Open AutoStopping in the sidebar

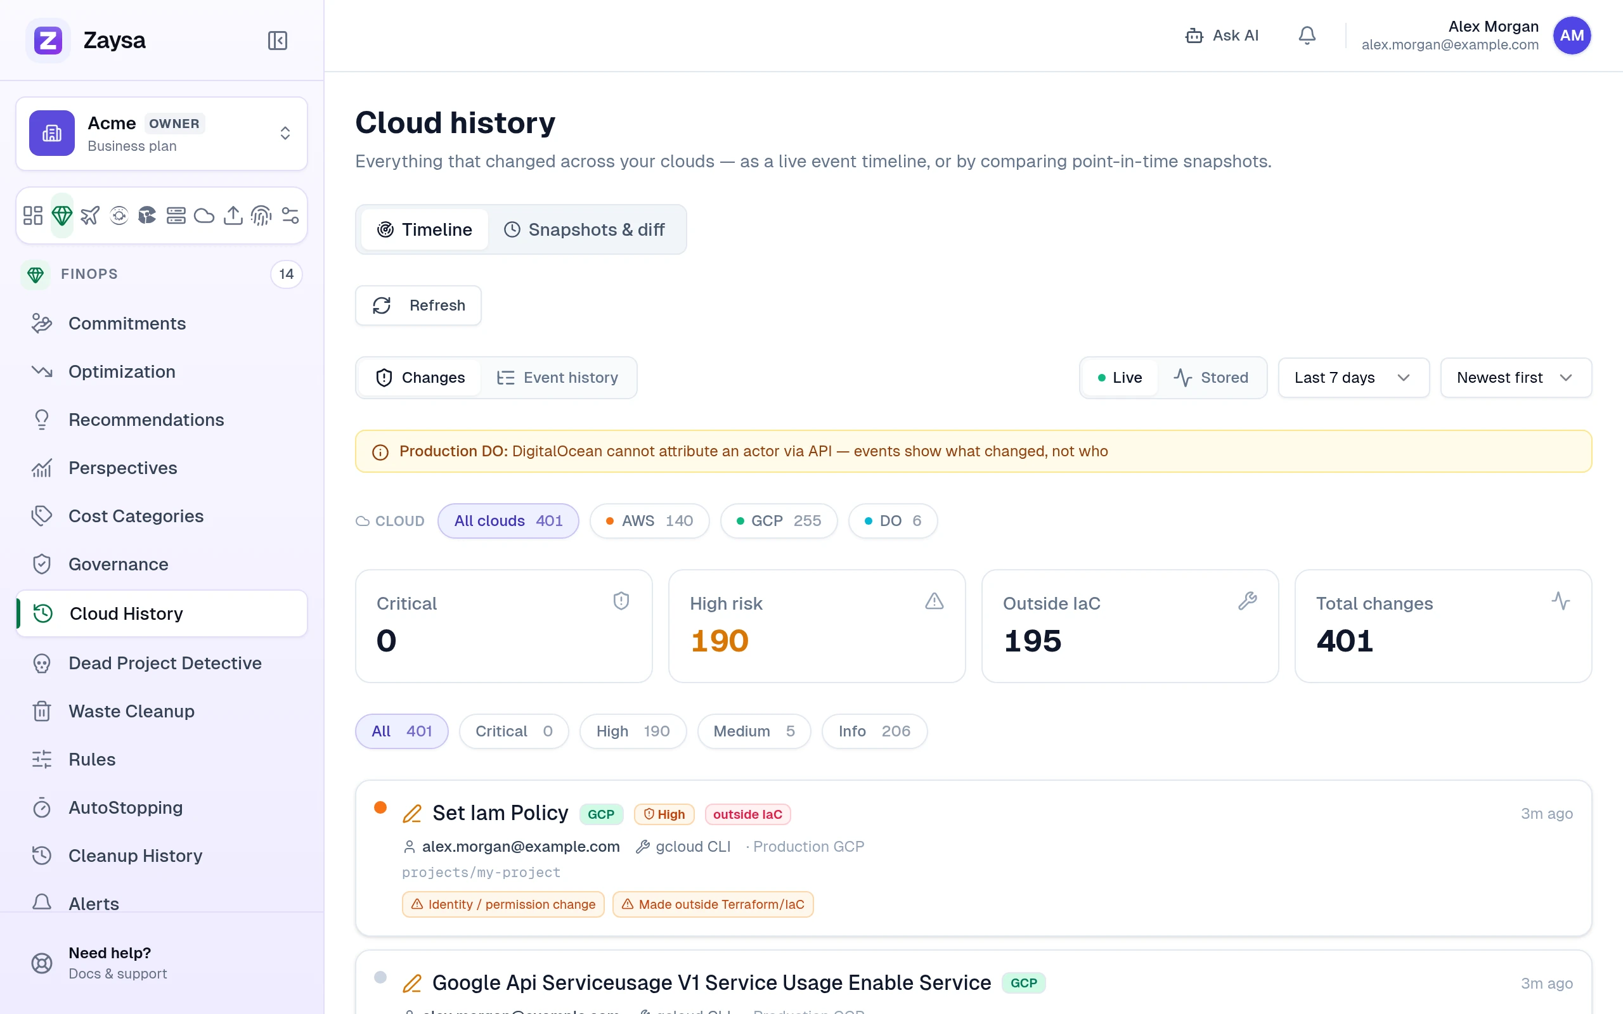162,808
